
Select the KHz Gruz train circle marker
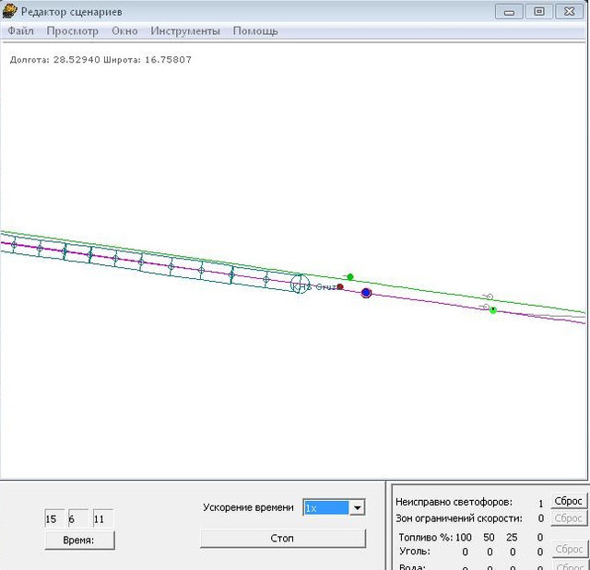[x=300, y=284]
